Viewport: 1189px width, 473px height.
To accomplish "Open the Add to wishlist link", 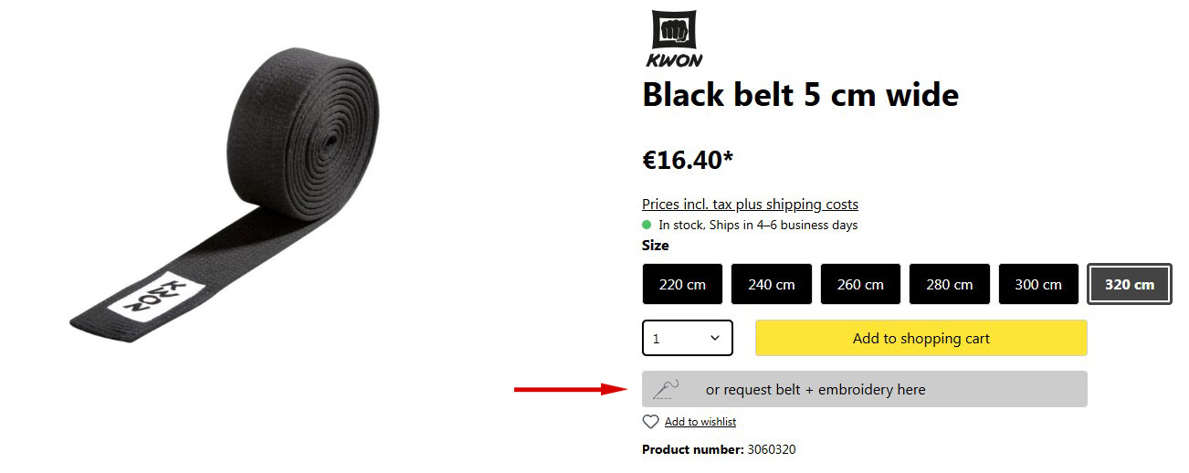I will [x=700, y=422].
